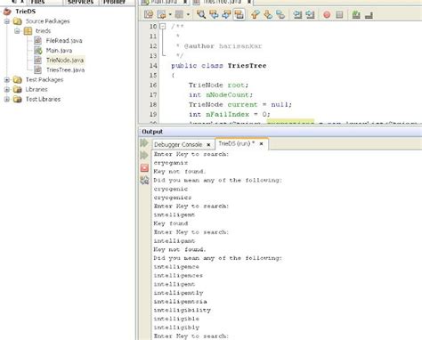The image size is (422, 340).
Task: Select TrieNode.java in the project tree
Action: [x=65, y=61]
